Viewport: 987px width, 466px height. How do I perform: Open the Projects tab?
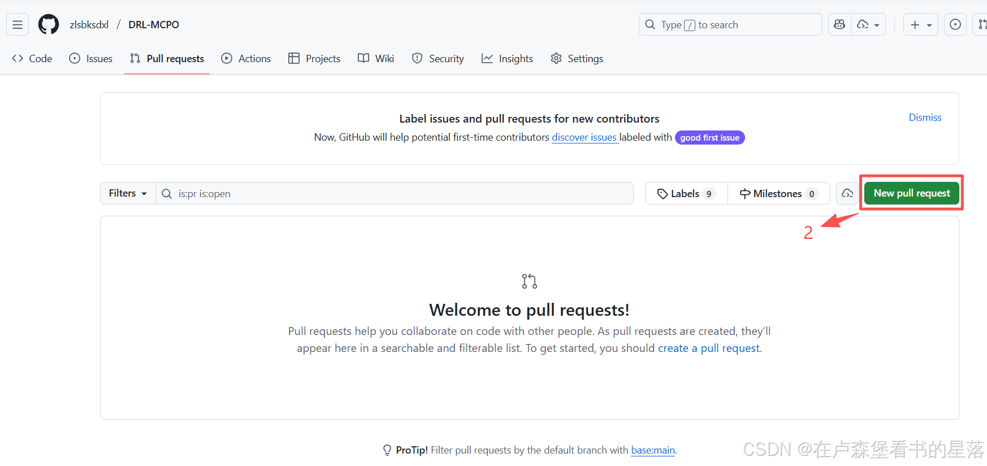pyautogui.click(x=314, y=59)
